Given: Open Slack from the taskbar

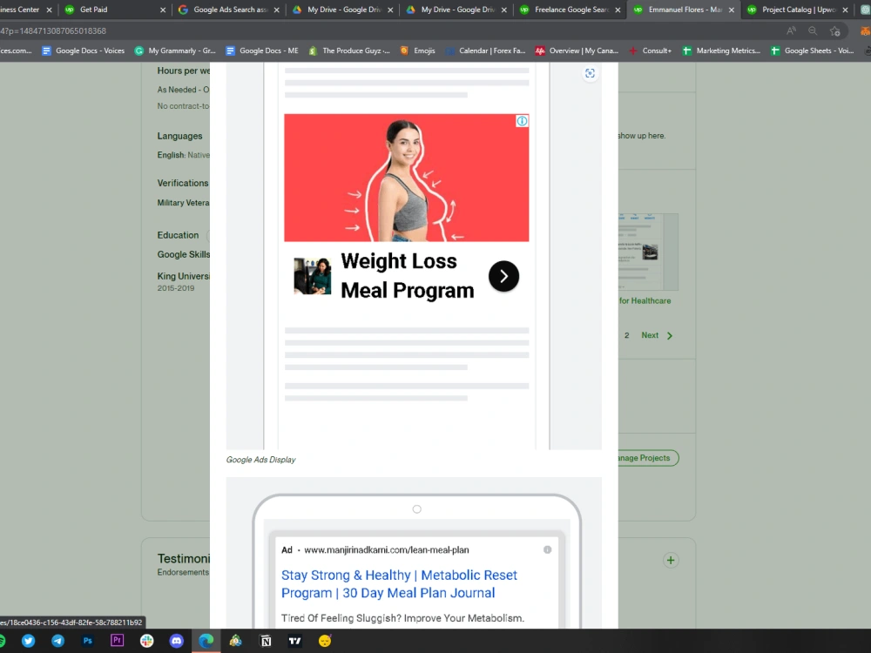Looking at the screenshot, I should [146, 641].
